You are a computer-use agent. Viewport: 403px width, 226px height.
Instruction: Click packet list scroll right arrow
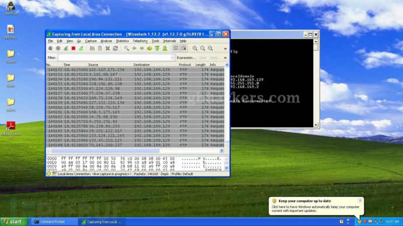[x=222, y=151]
